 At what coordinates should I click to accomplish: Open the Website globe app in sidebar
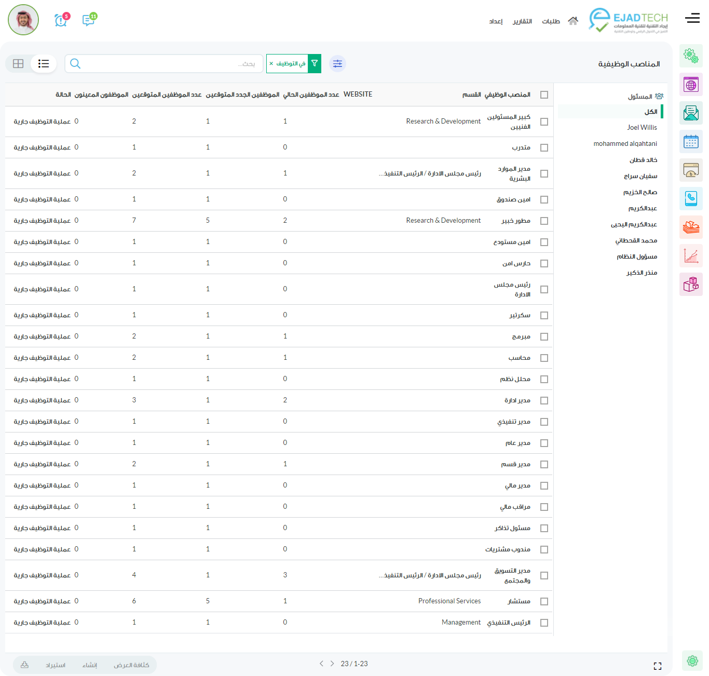click(691, 84)
